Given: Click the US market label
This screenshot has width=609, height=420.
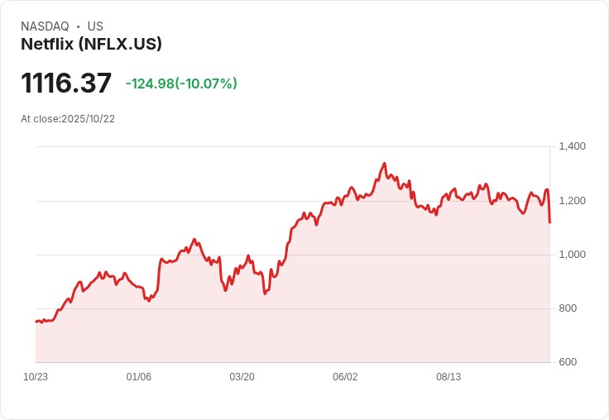Looking at the screenshot, I should (95, 26).
